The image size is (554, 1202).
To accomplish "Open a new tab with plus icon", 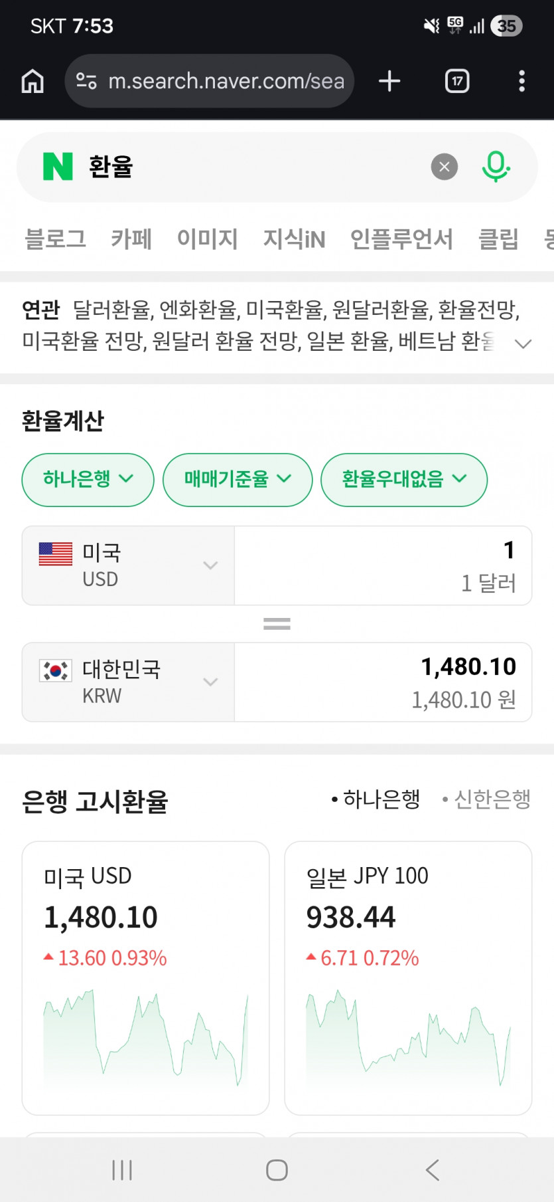I will click(x=389, y=81).
